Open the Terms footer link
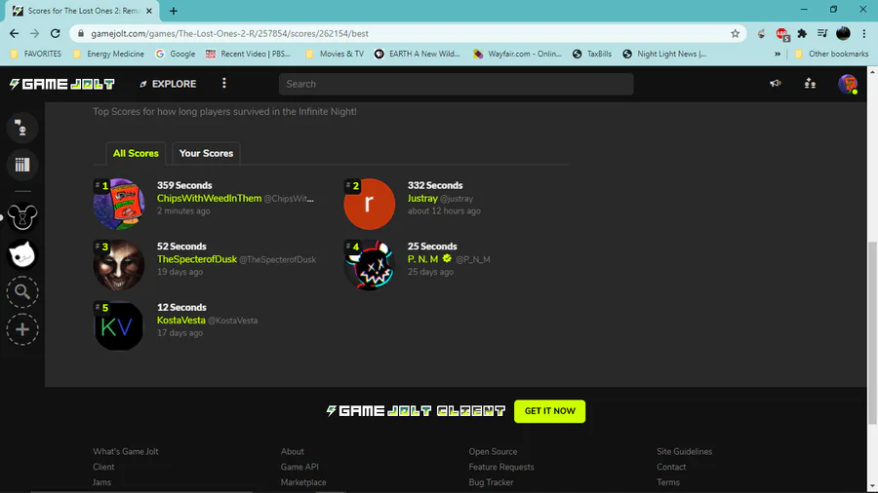This screenshot has height=493, width=878. coord(668,482)
